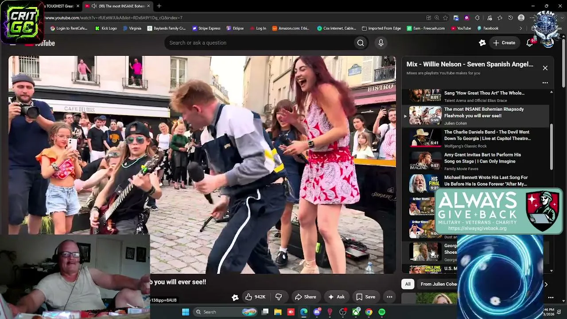Image resolution: width=567 pixels, height=319 pixels.
Task: Click the Create button
Action: point(504,43)
